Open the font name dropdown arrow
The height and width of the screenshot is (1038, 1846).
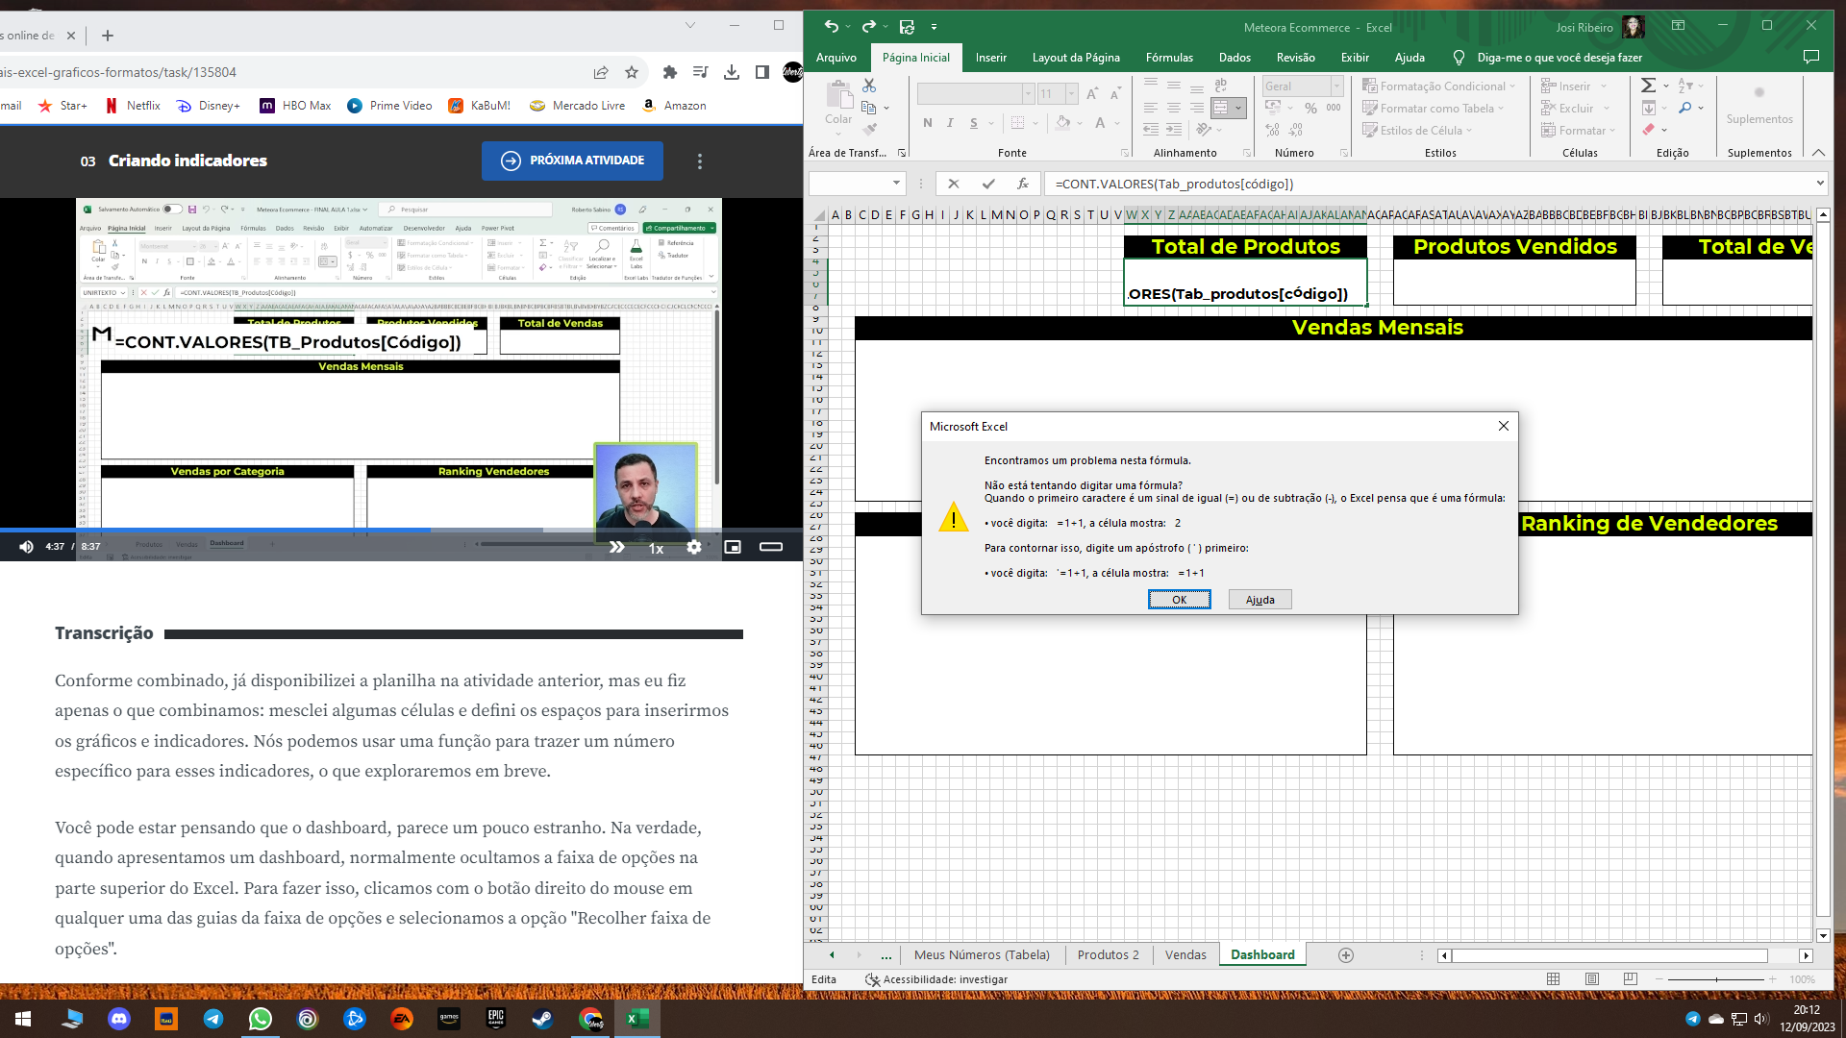(x=1028, y=93)
